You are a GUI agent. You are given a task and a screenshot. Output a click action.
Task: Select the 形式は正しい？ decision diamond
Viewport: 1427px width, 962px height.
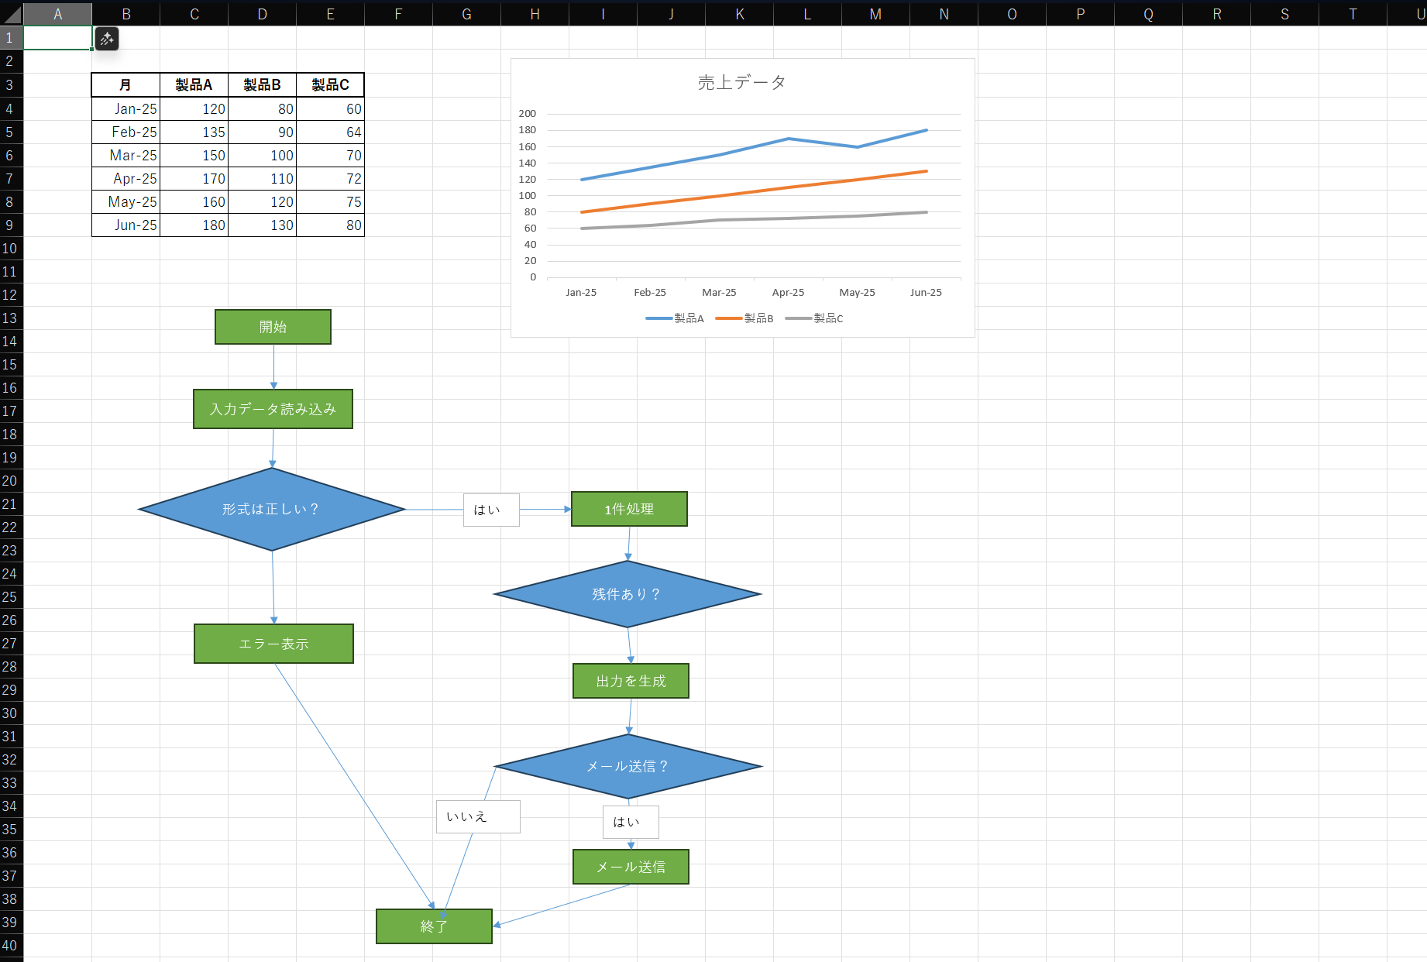[272, 510]
